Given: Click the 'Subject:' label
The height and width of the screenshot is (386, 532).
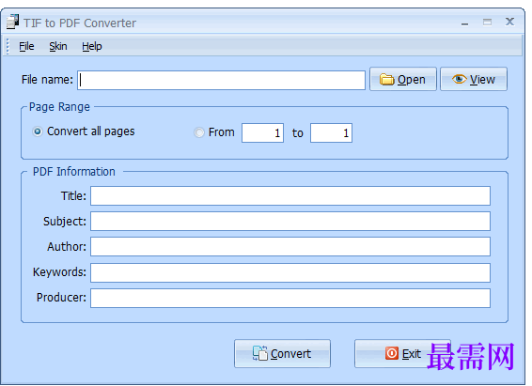Looking at the screenshot, I should click(x=65, y=222).
